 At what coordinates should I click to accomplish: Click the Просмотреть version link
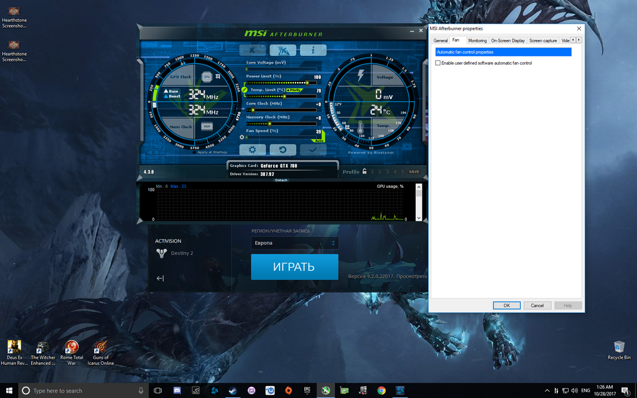pos(412,276)
